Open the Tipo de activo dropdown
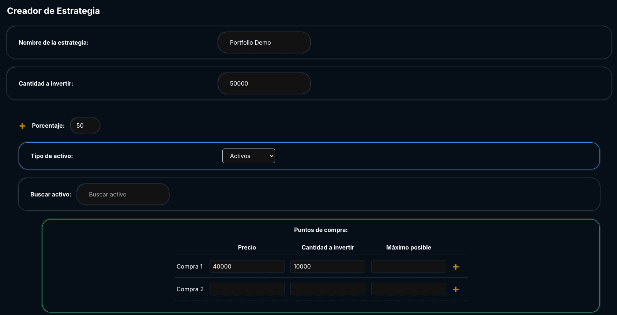617x315 pixels. click(x=249, y=156)
